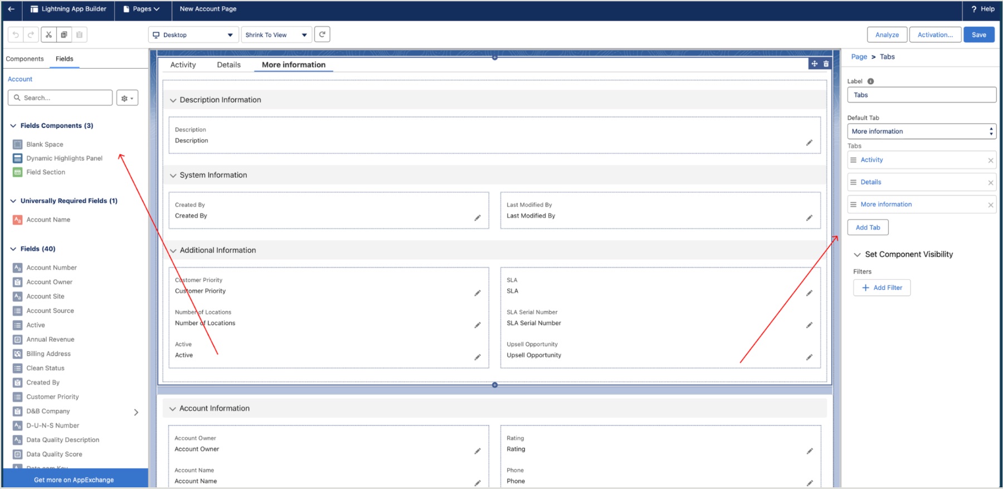Click the Label info icon

(x=870, y=81)
